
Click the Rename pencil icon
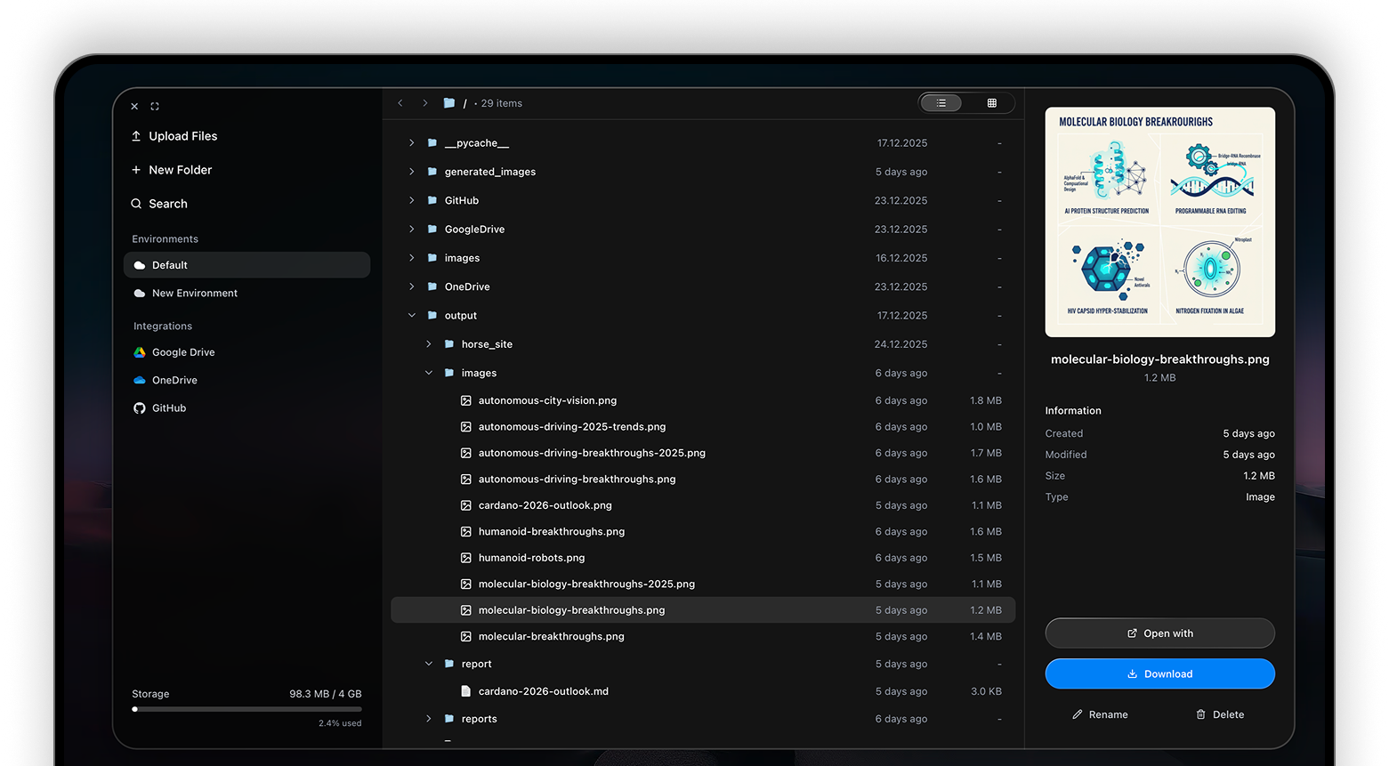pyautogui.click(x=1078, y=714)
